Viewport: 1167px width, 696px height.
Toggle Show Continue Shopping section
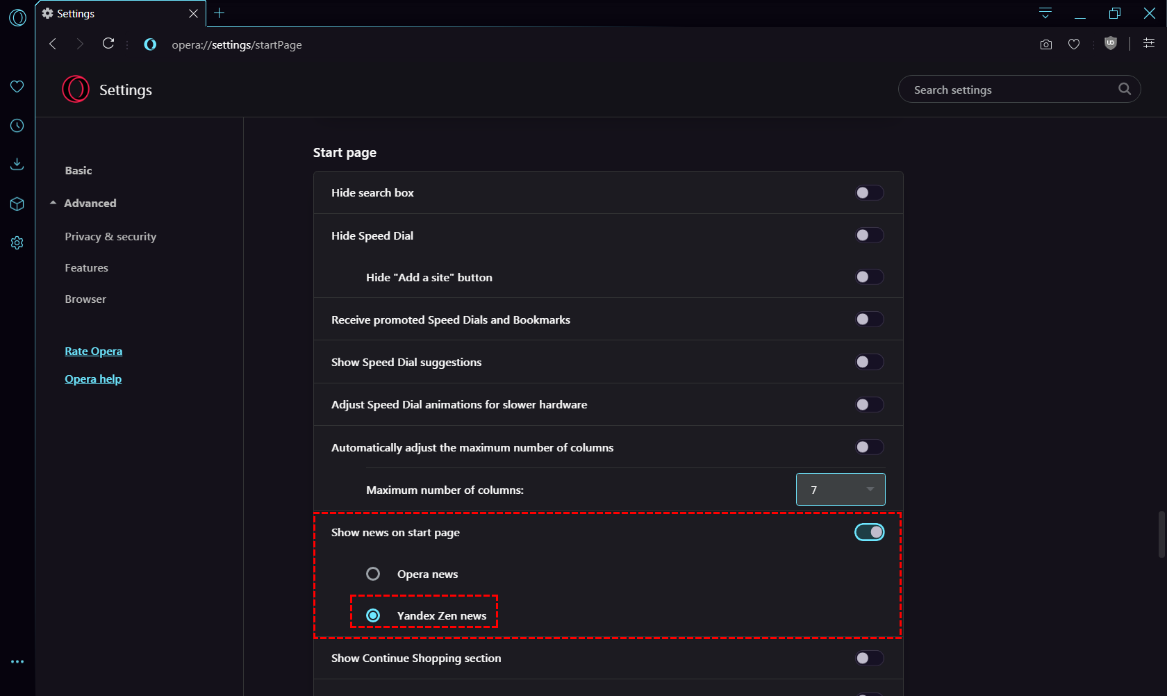point(869,658)
